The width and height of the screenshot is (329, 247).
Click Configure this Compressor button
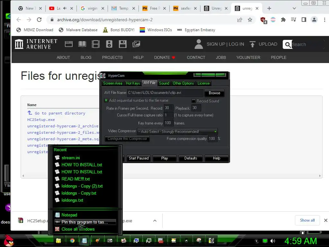(127, 139)
